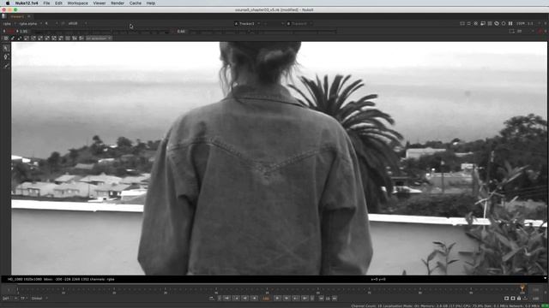Screen dimensions: 549x308
Task: Open the TF timeline display dropdown
Action: pos(24,299)
